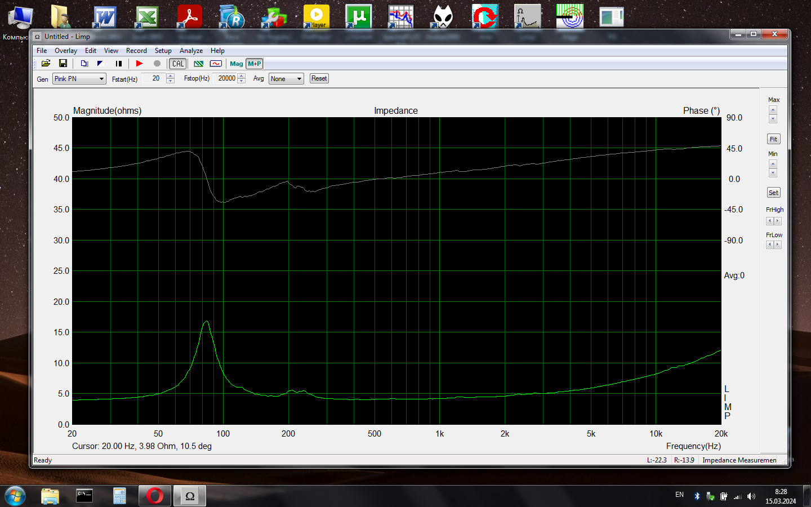Start measurement with the red play button
The height and width of the screenshot is (507, 811).
(x=139, y=64)
